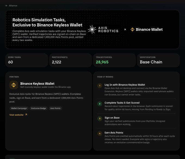
Task: Click step 1 number badge
Action: point(100,86)
